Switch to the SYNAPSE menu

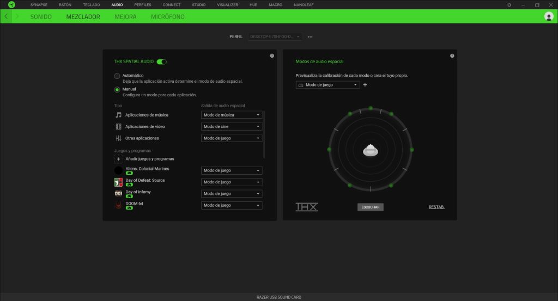[x=39, y=5]
